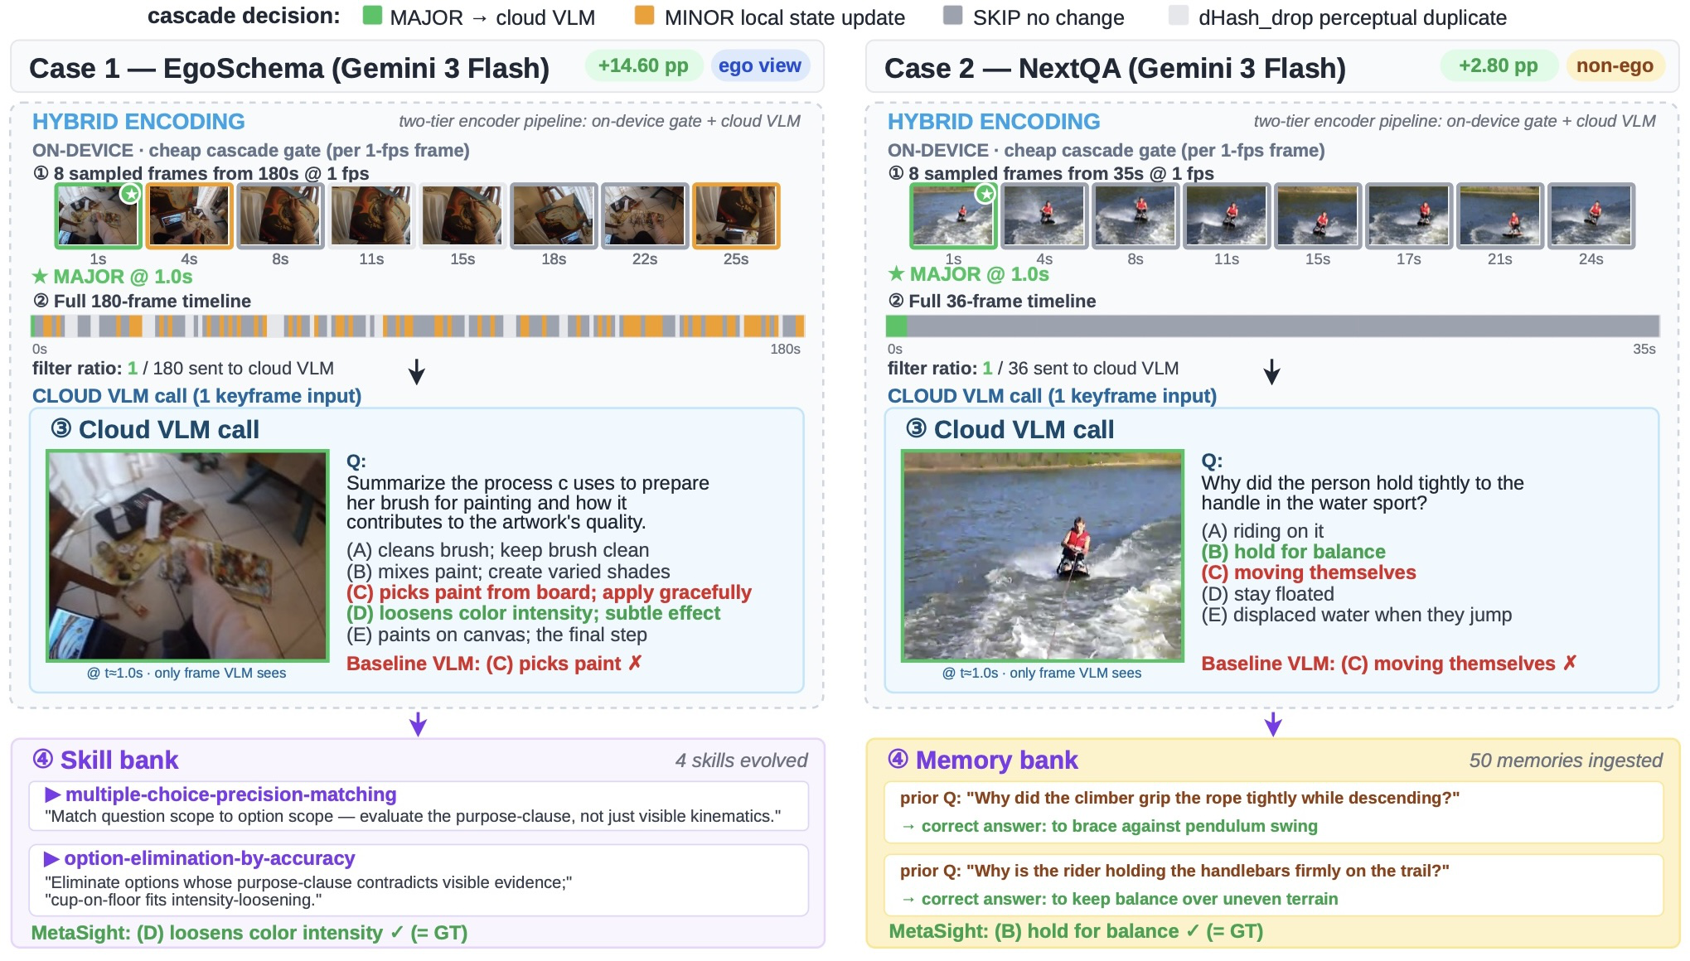
Task: Click the orange MINOR legend swatch
Action: click(644, 15)
